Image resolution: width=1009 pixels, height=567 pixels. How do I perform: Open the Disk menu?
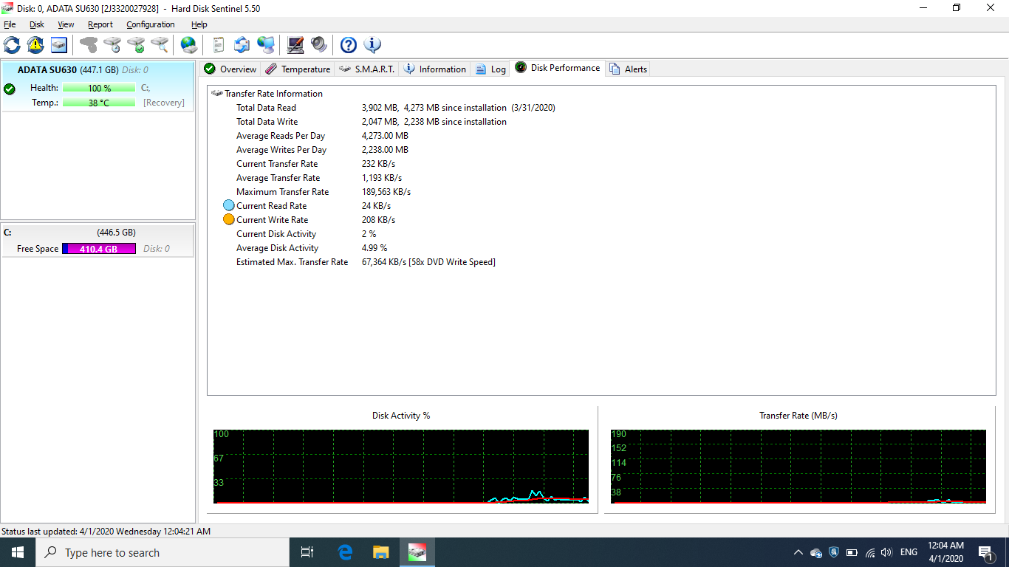(37, 24)
